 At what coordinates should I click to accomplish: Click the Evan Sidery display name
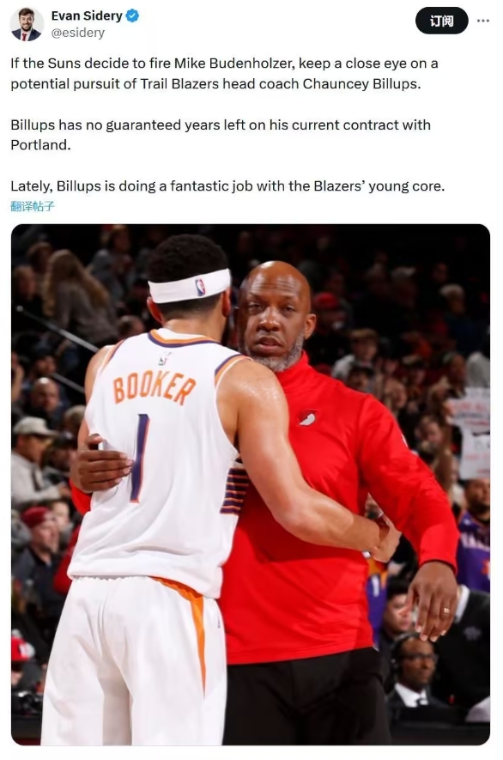click(87, 15)
